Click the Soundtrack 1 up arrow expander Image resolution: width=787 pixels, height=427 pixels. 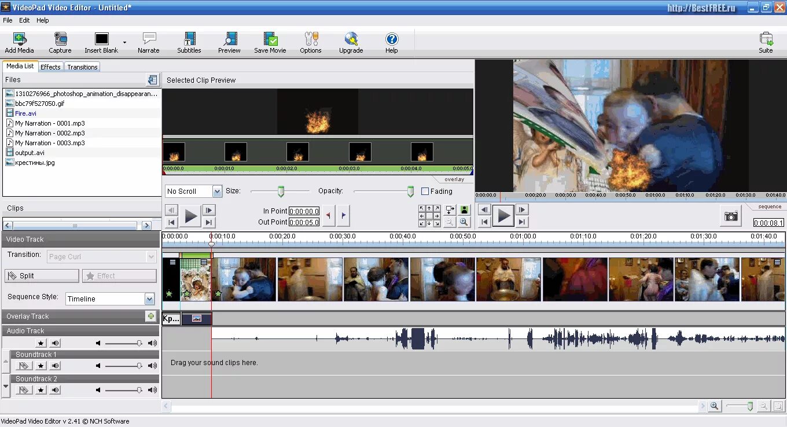(6, 362)
